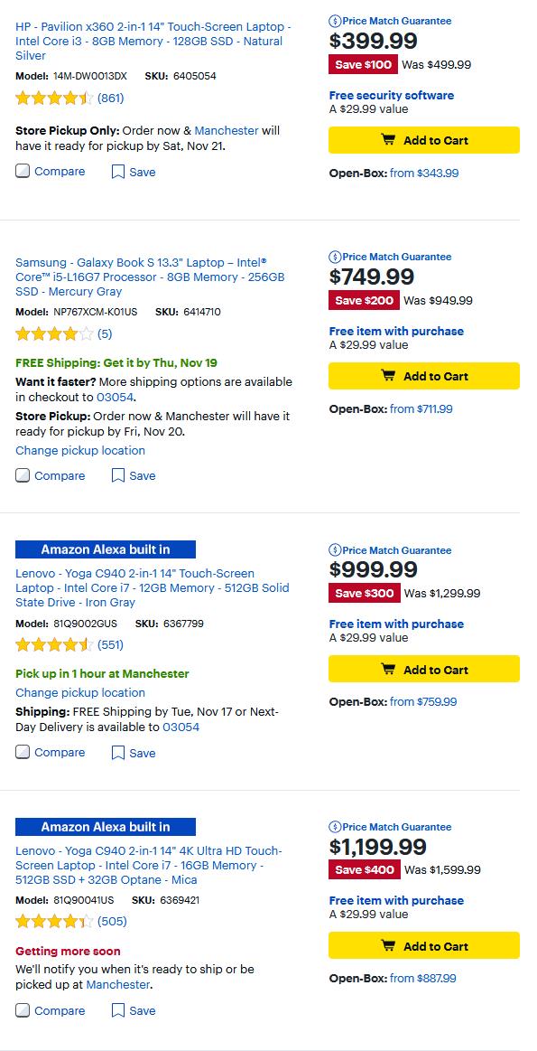Screen dimensions: 537x1051
Task: Click the Price Match Guarantee icon for HP Pavilion
Action: click(x=335, y=21)
